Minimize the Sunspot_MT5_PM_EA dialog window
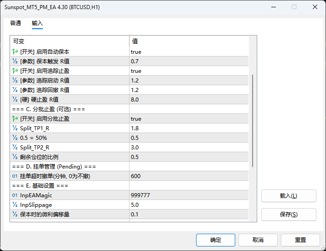This screenshot has width=326, height=251. tap(274, 7)
